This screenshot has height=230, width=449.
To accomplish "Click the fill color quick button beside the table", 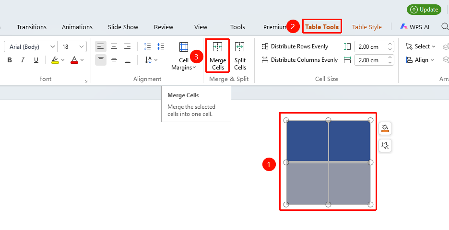I will (x=385, y=128).
